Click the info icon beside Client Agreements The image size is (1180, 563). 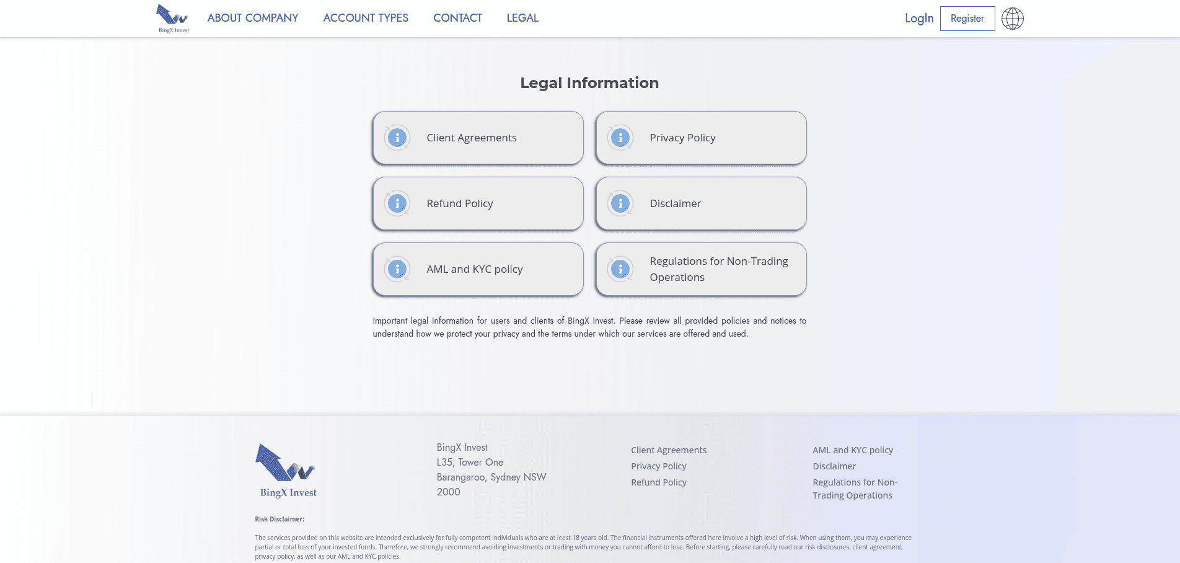click(397, 138)
